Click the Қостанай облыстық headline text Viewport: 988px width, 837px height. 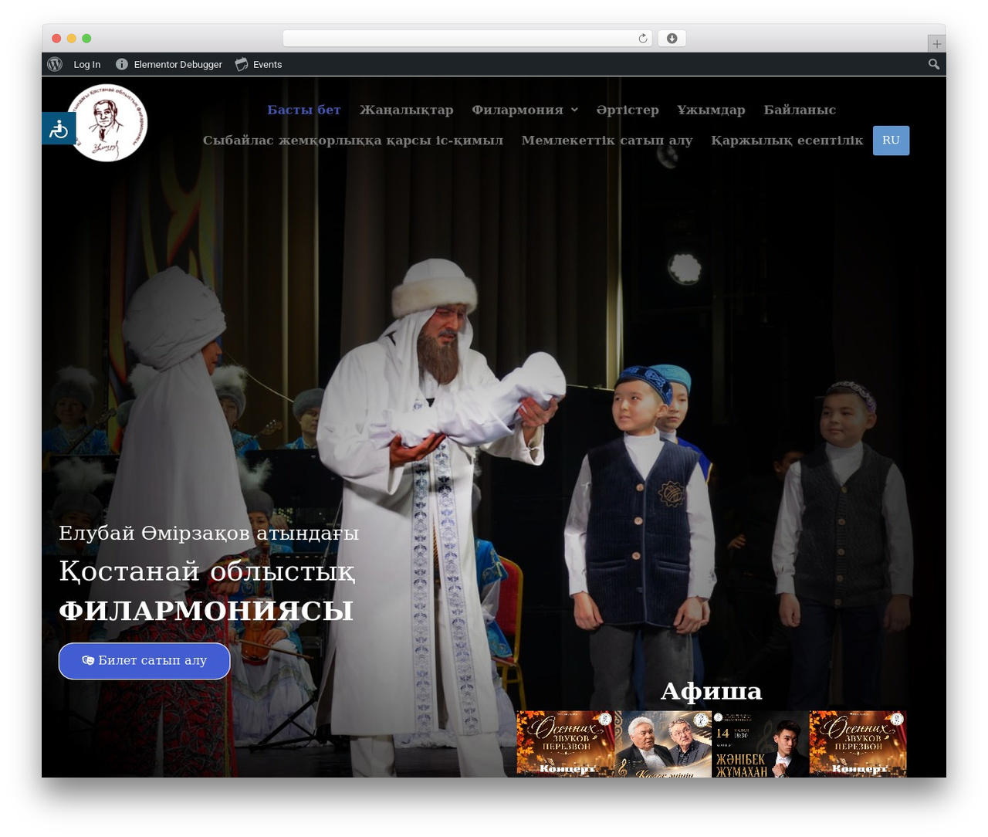(207, 572)
